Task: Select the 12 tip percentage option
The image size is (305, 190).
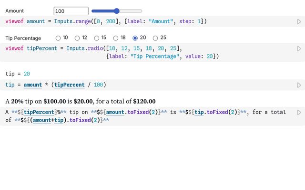Action: tap(78, 38)
